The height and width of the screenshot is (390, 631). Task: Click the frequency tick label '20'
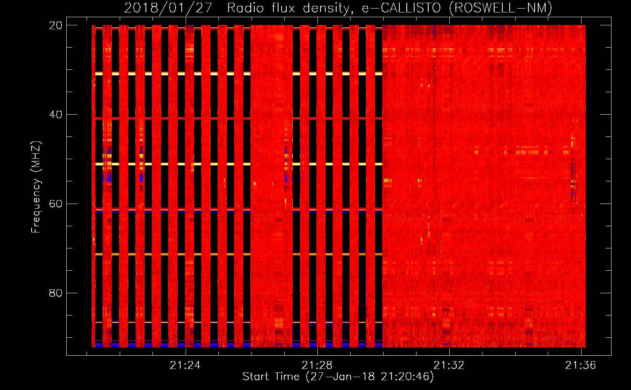click(x=55, y=25)
